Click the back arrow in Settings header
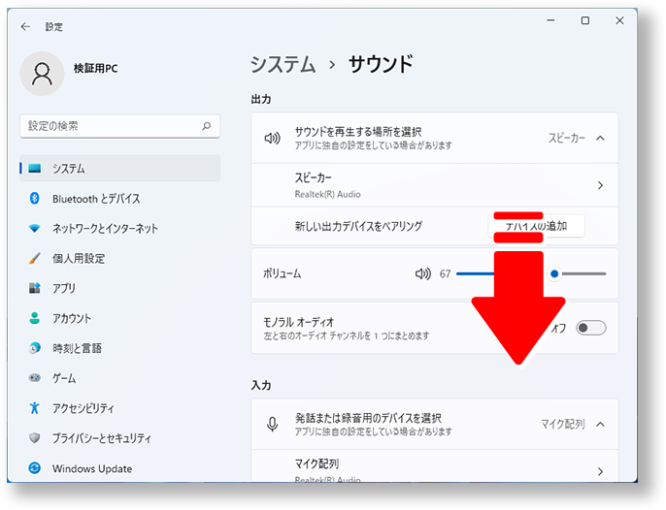This screenshot has height=510, width=666. (x=25, y=27)
